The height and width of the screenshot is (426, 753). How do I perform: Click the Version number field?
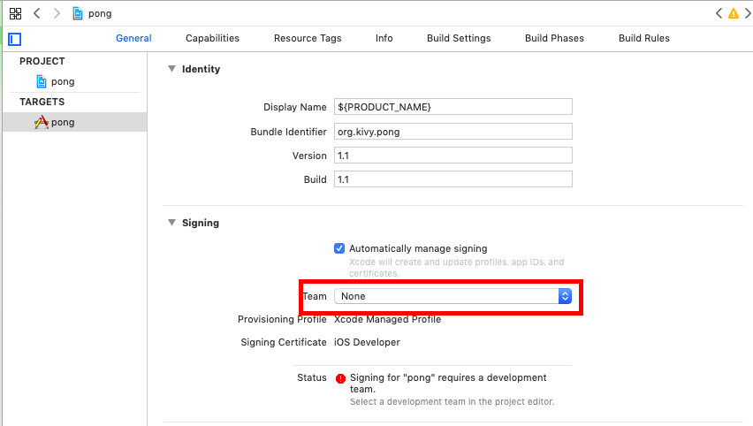(453, 156)
